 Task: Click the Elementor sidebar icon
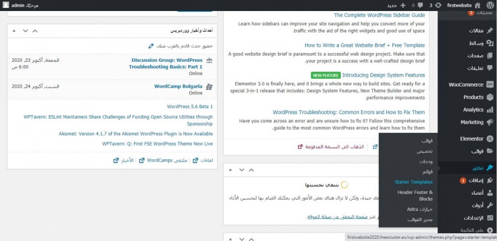tap(490, 138)
